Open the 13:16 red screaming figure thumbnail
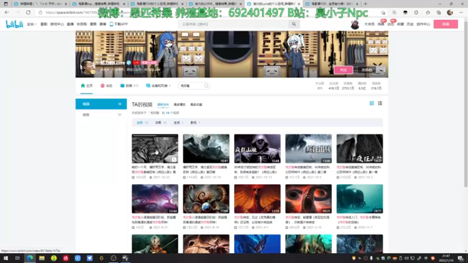 pos(257,199)
